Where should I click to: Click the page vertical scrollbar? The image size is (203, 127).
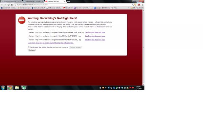143,47
